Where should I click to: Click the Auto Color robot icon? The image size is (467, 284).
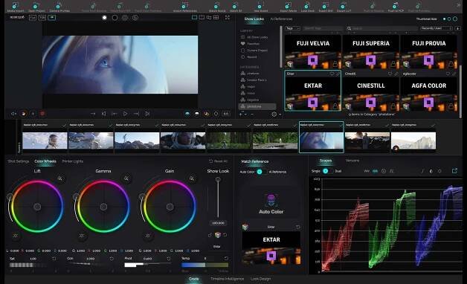[x=271, y=200]
